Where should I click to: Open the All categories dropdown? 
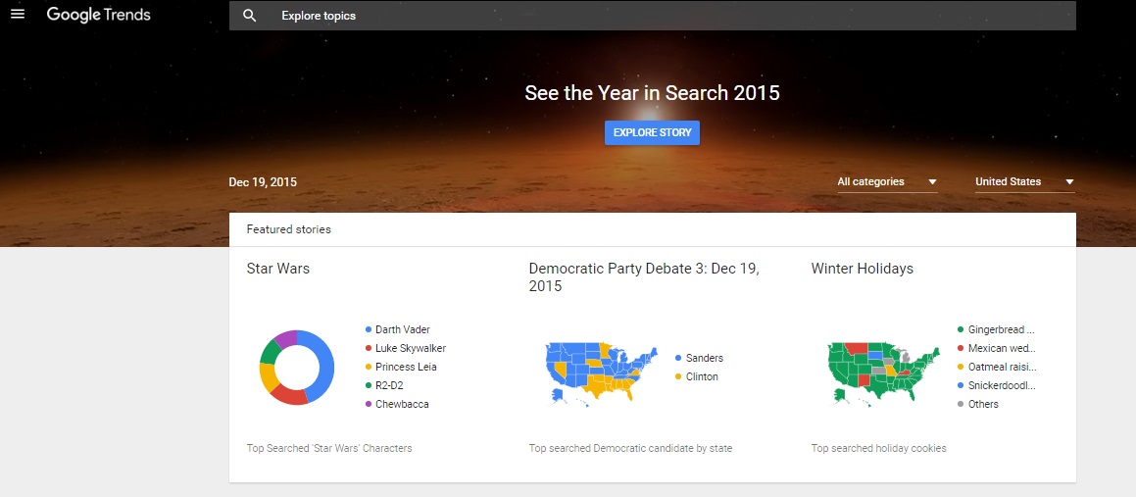pos(887,181)
